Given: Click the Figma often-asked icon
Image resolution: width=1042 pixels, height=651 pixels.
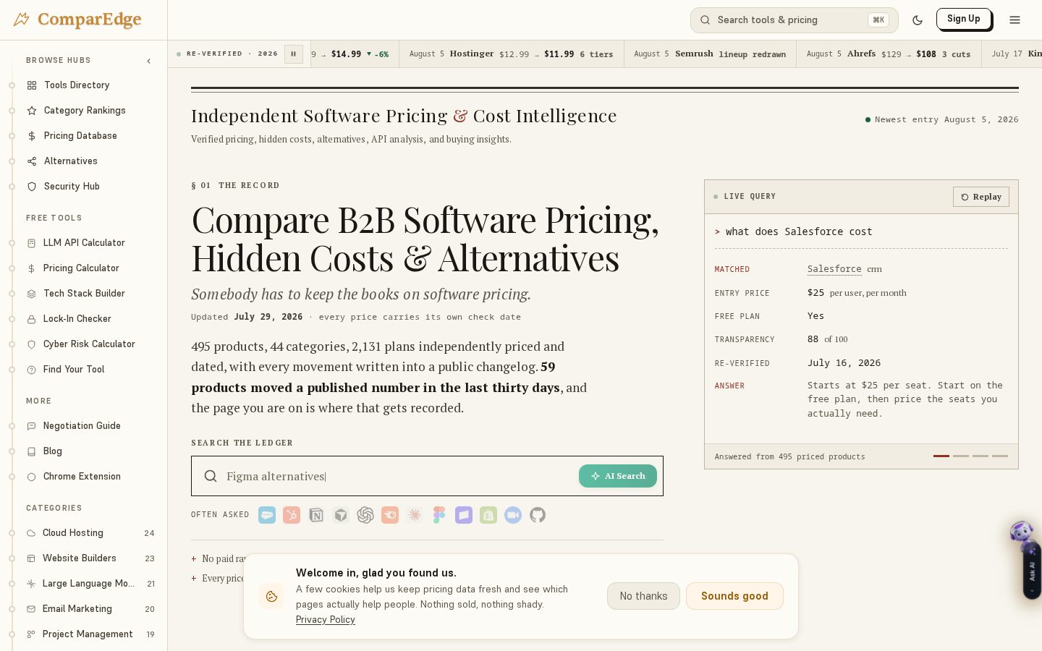Looking at the screenshot, I should (x=439, y=515).
